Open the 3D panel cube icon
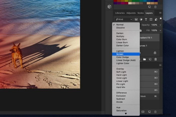 click(109, 7)
